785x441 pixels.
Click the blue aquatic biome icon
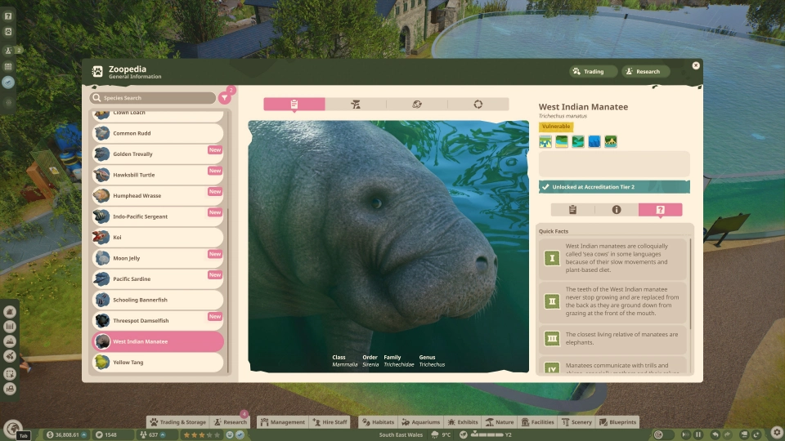point(594,142)
